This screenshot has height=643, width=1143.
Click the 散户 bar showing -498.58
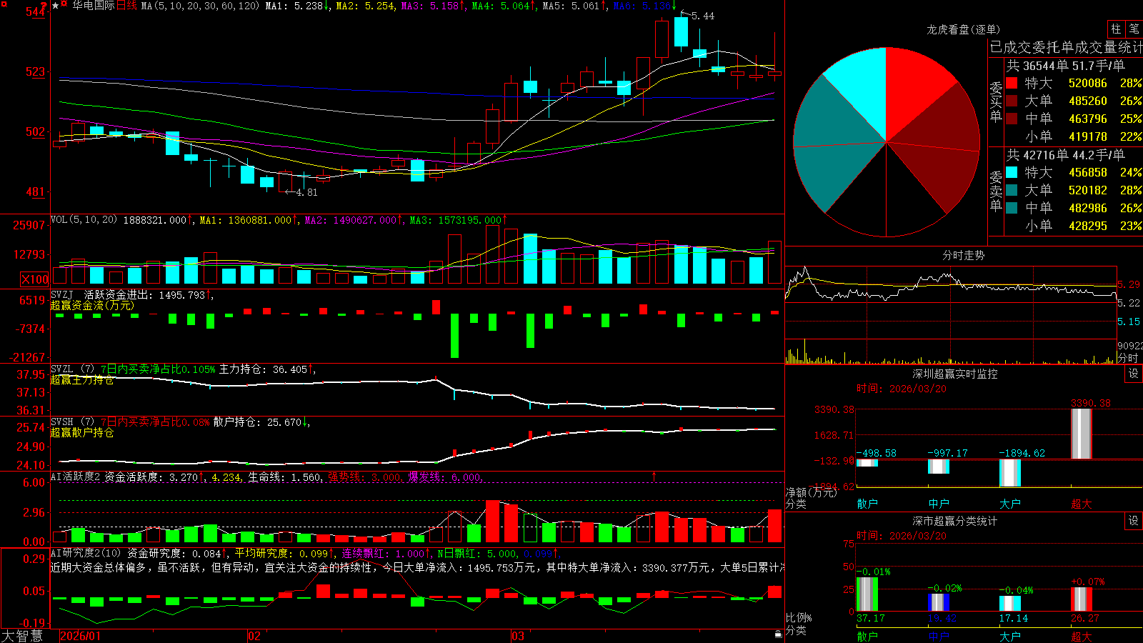pyautogui.click(x=867, y=463)
